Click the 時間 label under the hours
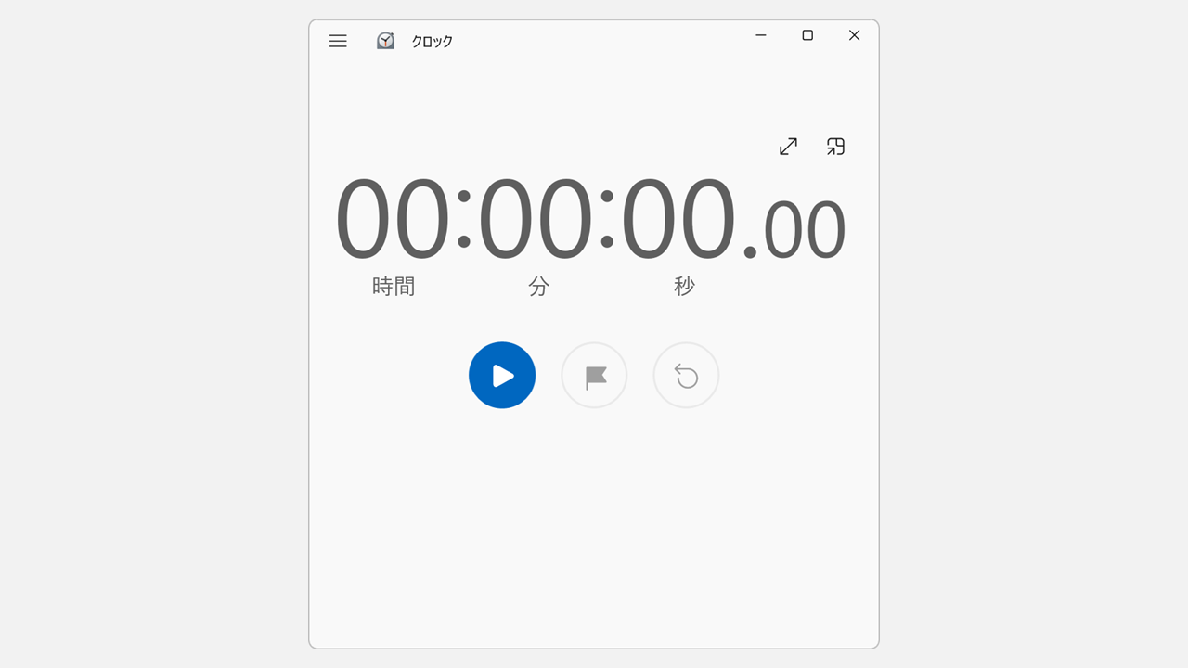 coord(394,287)
